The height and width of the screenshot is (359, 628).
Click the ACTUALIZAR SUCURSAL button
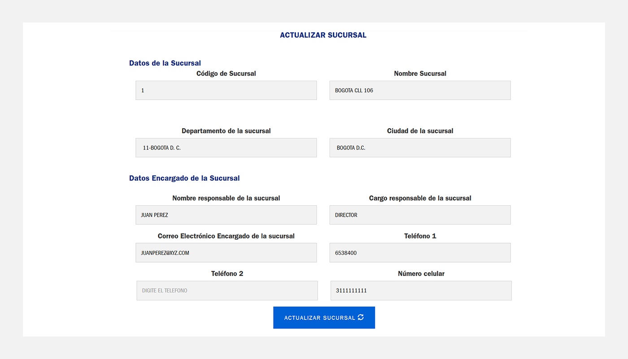tap(324, 318)
